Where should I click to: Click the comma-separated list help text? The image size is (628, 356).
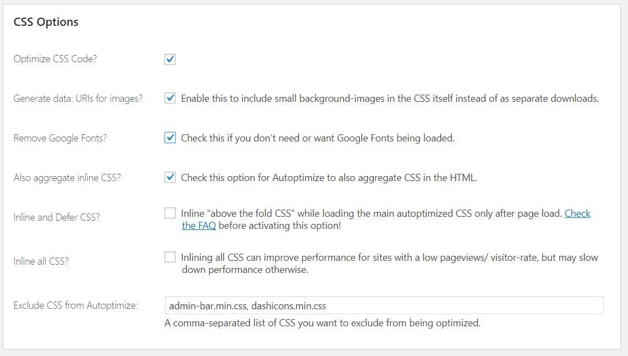click(323, 323)
